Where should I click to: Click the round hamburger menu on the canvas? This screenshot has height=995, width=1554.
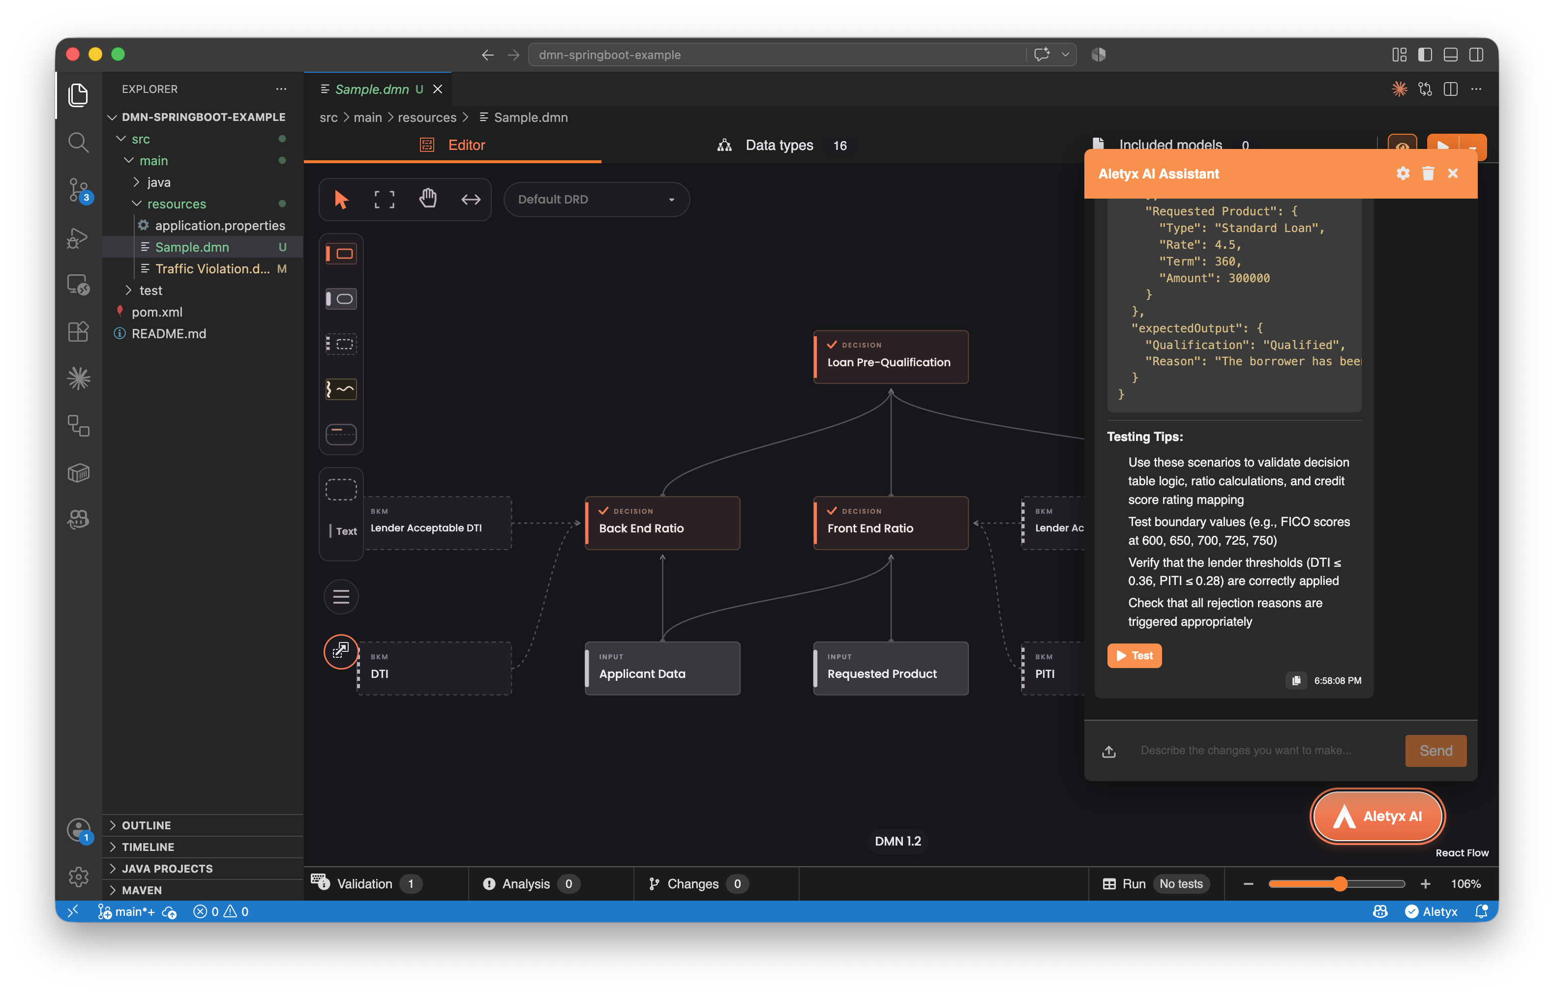click(341, 597)
